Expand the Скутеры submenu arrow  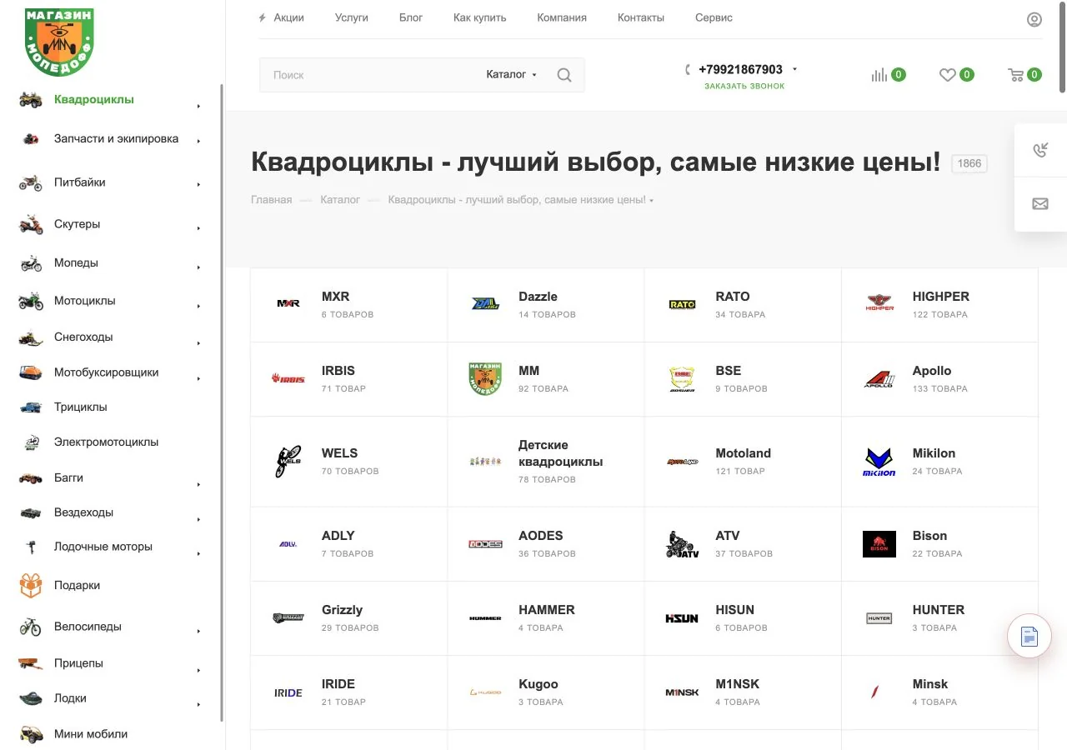198,227
